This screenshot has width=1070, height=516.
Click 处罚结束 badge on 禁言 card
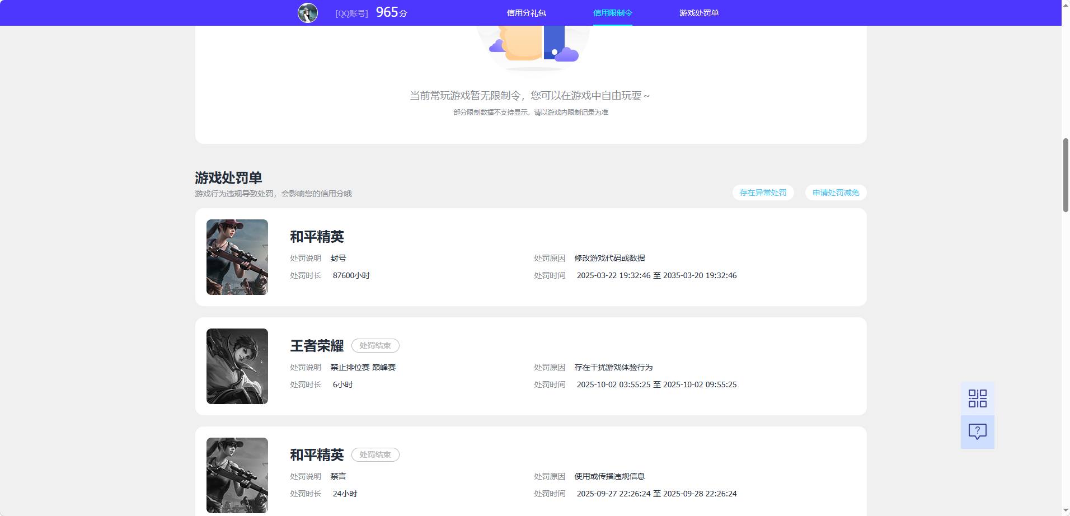(375, 455)
